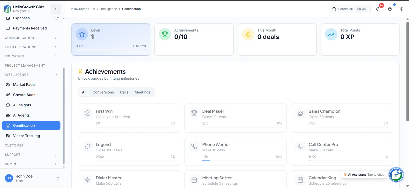Toggle light/dark theme sun icon
The height and width of the screenshot is (188, 409).
(x=401, y=9)
